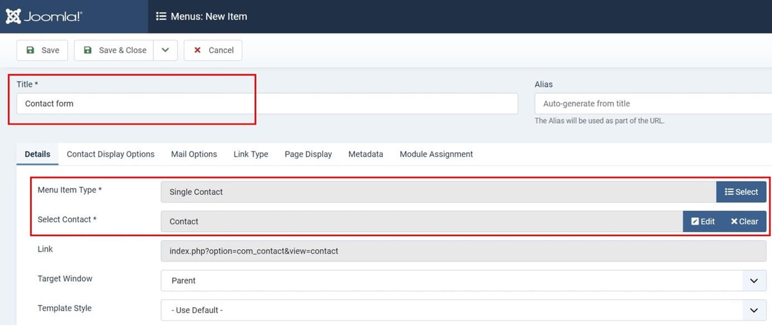
Task: Focus the Title field containing Contact form
Action: click(267, 104)
